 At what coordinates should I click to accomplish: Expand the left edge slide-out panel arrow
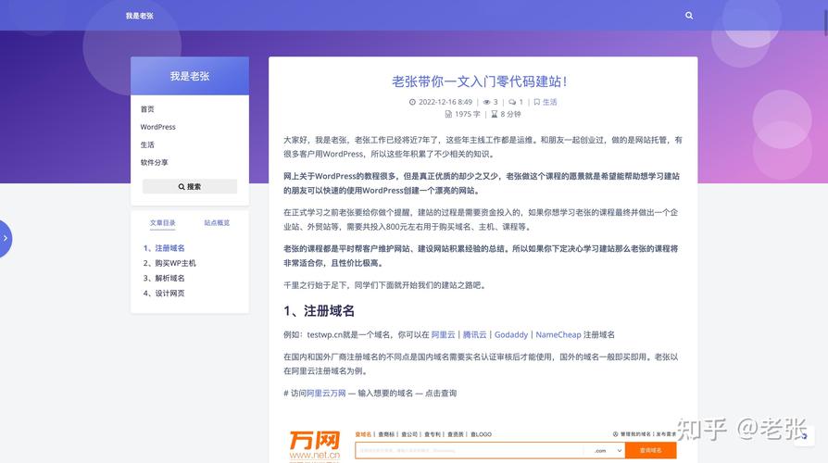[x=6, y=239]
